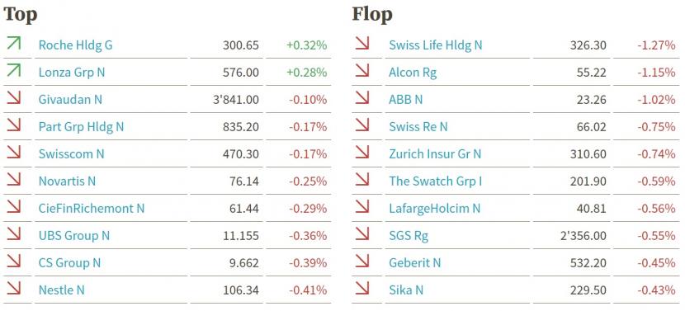Open the Alcon Rg stock link

point(413,73)
